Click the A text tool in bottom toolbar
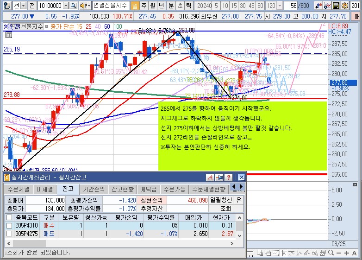Screen dimensions: 362x260 point(355,254)
